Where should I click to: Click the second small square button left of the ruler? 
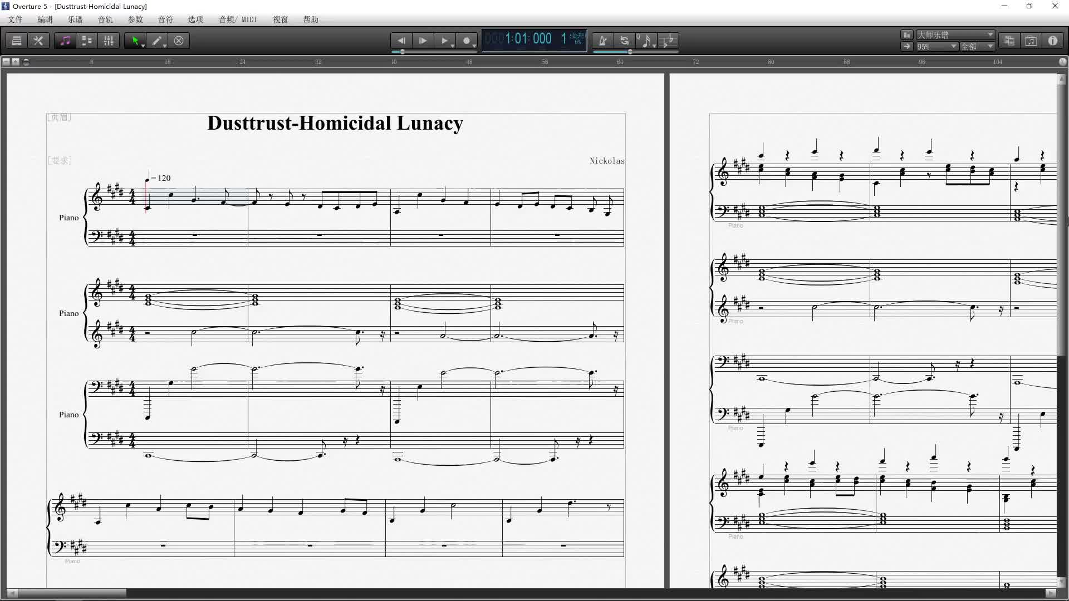16,62
